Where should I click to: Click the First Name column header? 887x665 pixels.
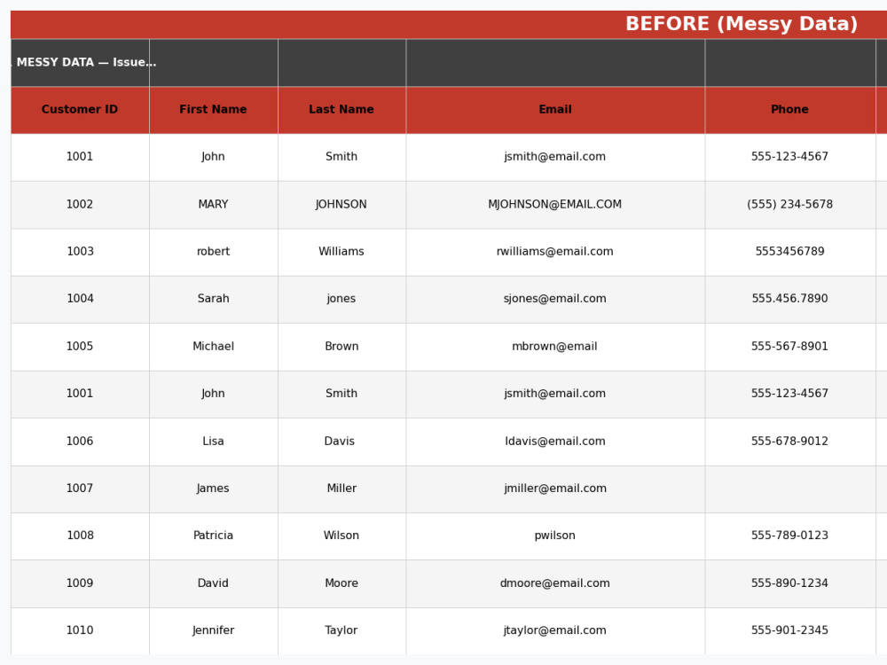(x=213, y=110)
